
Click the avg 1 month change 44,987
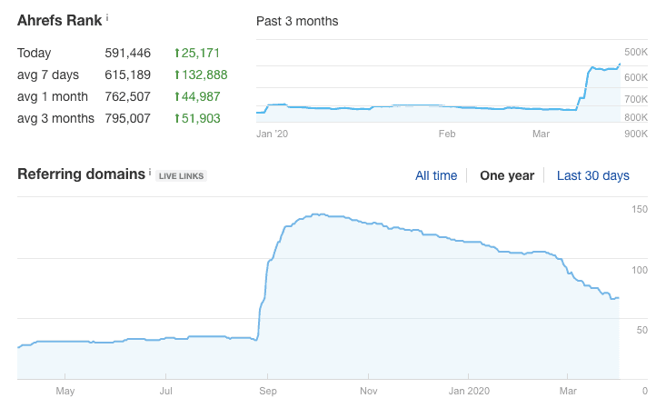click(201, 96)
